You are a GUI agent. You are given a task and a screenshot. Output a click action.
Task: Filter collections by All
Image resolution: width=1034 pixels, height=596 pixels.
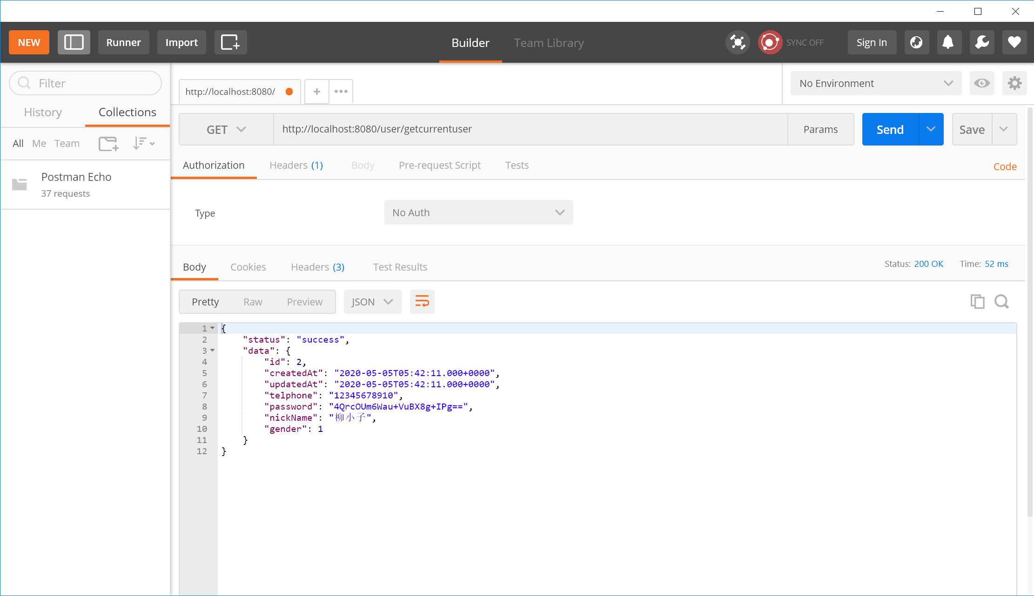pos(18,143)
